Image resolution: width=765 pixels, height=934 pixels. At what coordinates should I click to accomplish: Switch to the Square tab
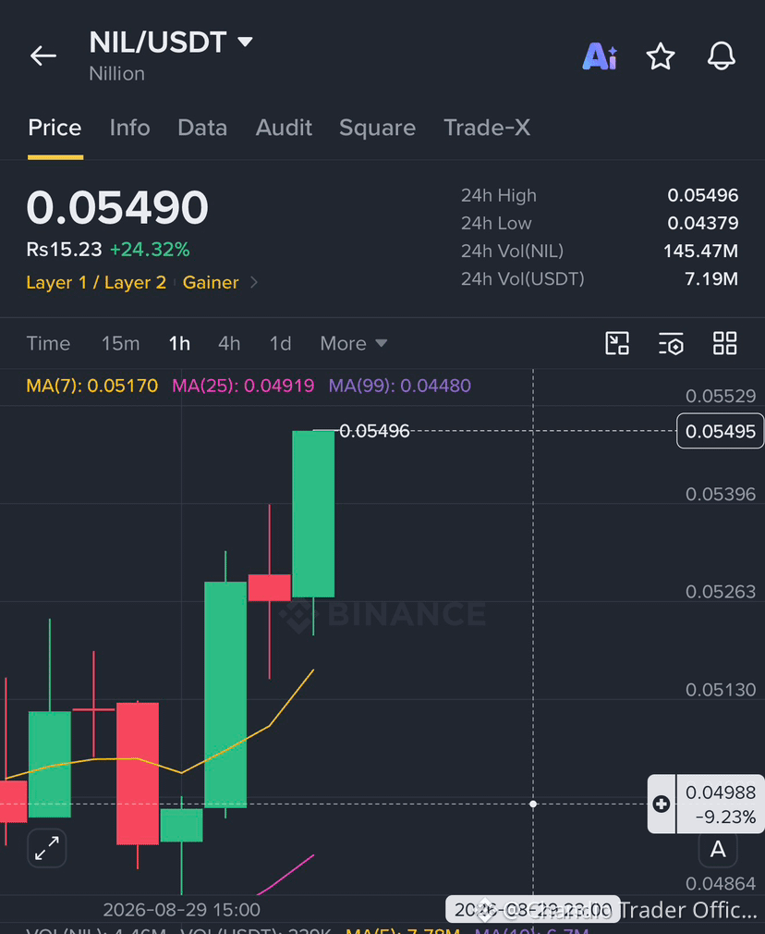tap(378, 128)
